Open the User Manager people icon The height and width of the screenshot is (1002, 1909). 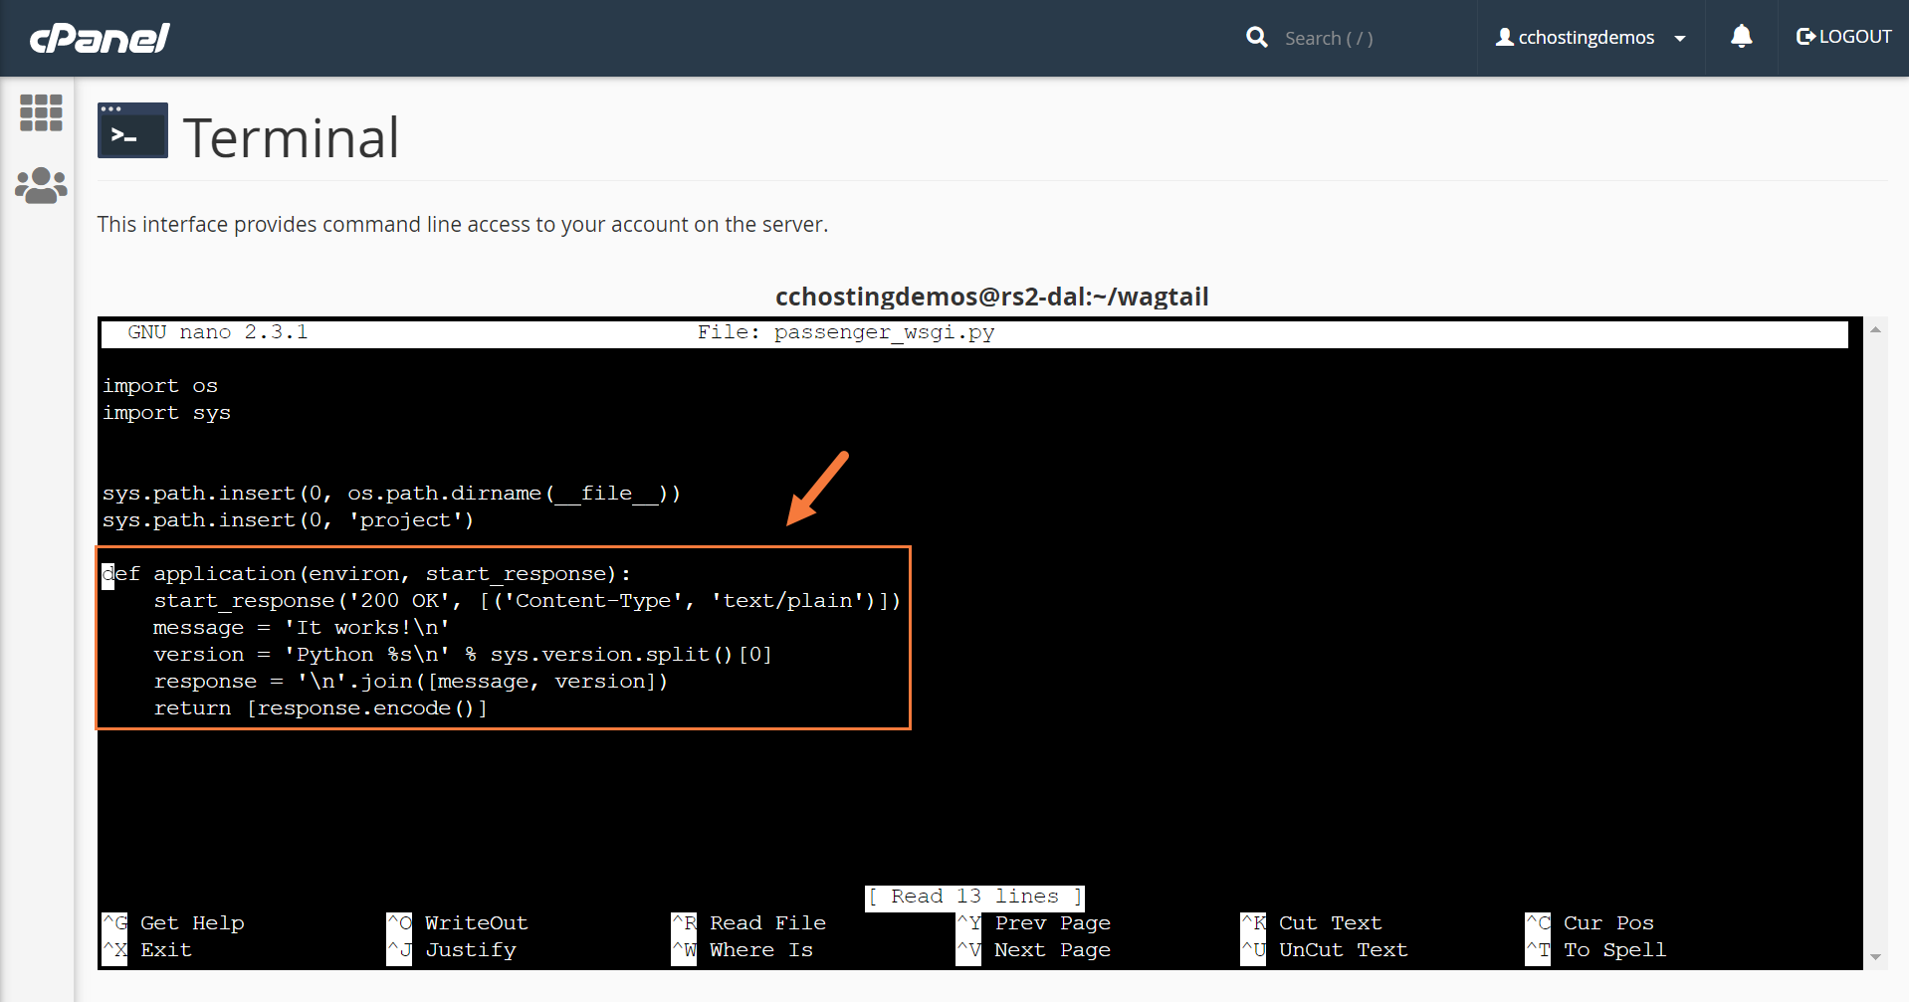tap(41, 185)
